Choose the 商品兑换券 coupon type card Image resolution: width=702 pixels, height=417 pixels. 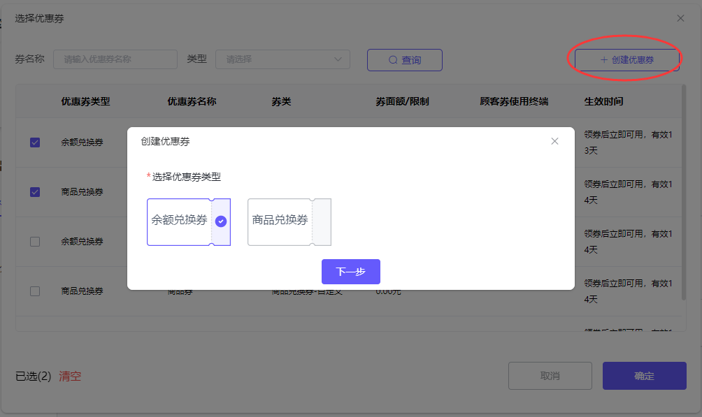289,221
